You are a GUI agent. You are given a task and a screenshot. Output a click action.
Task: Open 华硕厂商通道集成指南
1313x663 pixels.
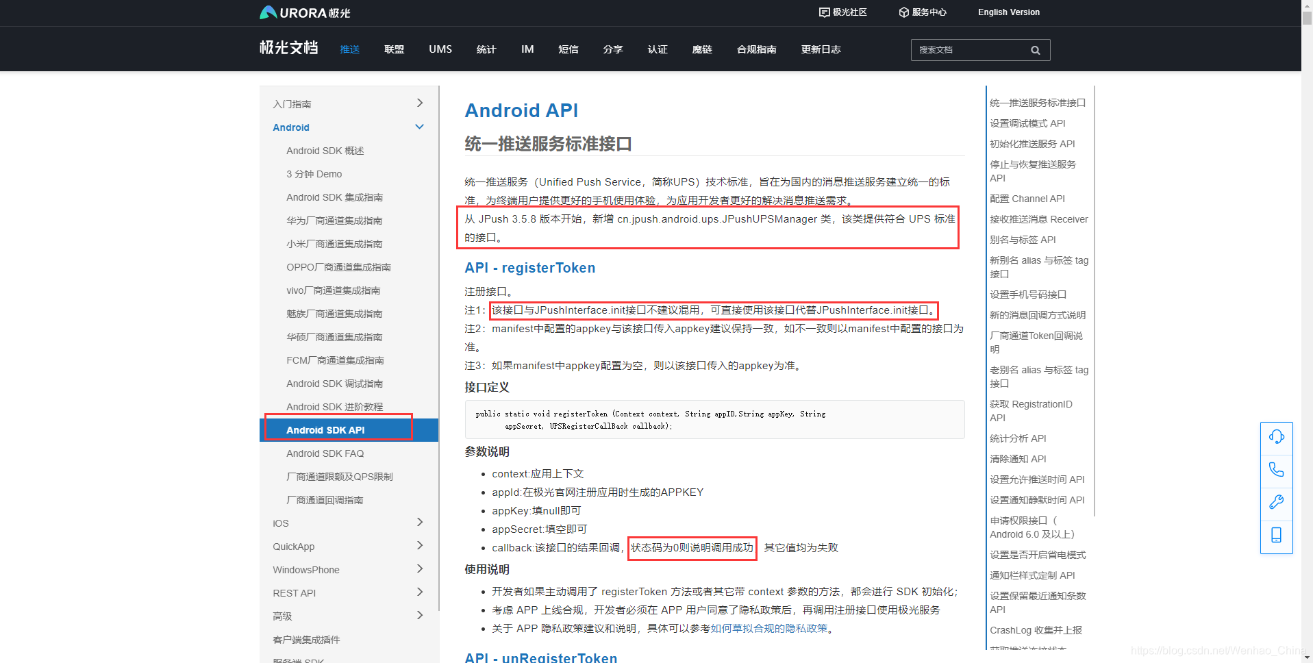[334, 337]
